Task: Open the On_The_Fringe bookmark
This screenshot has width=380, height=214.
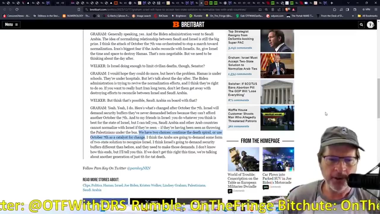Action: tap(219, 16)
